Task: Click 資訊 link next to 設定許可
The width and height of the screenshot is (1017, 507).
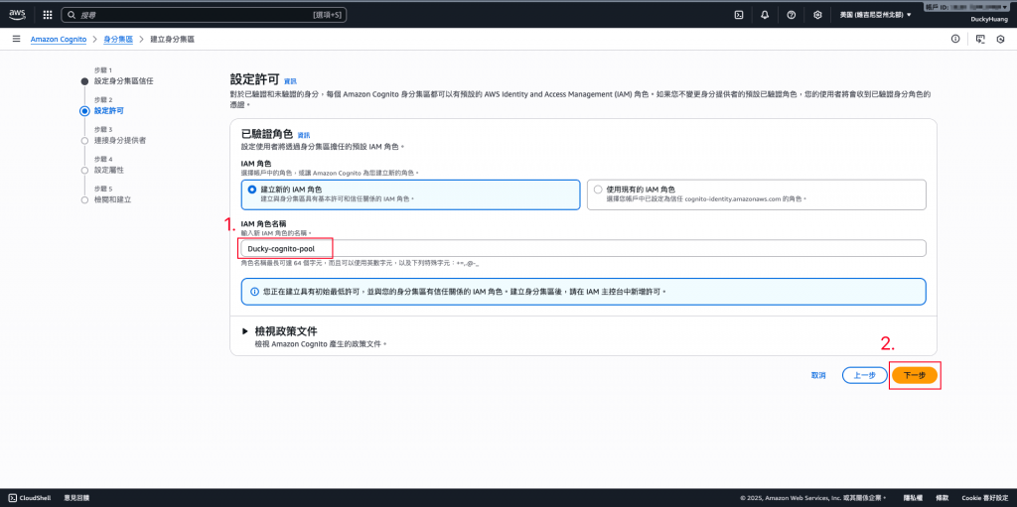Action: tap(290, 81)
